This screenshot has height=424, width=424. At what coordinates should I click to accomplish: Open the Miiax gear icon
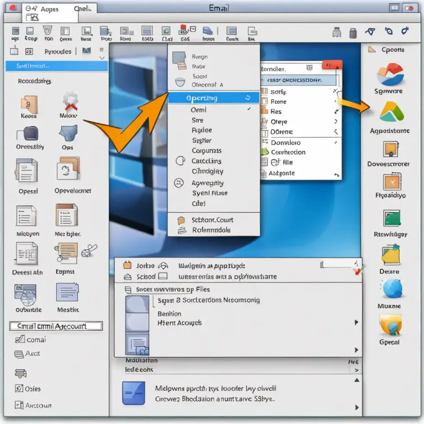coord(70,102)
